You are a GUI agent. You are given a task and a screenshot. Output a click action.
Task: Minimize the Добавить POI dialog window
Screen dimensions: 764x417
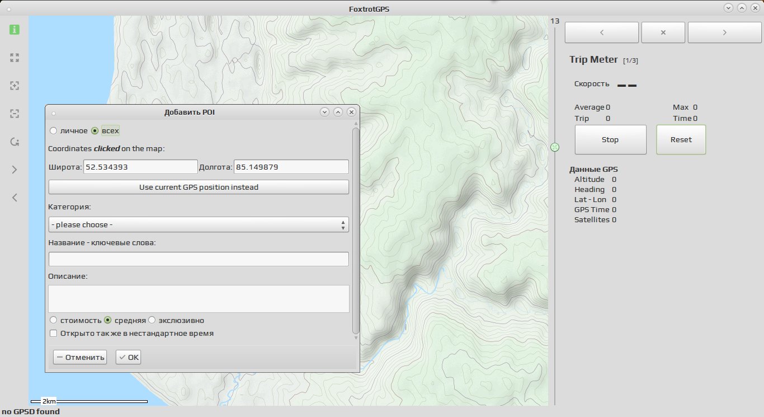point(324,112)
